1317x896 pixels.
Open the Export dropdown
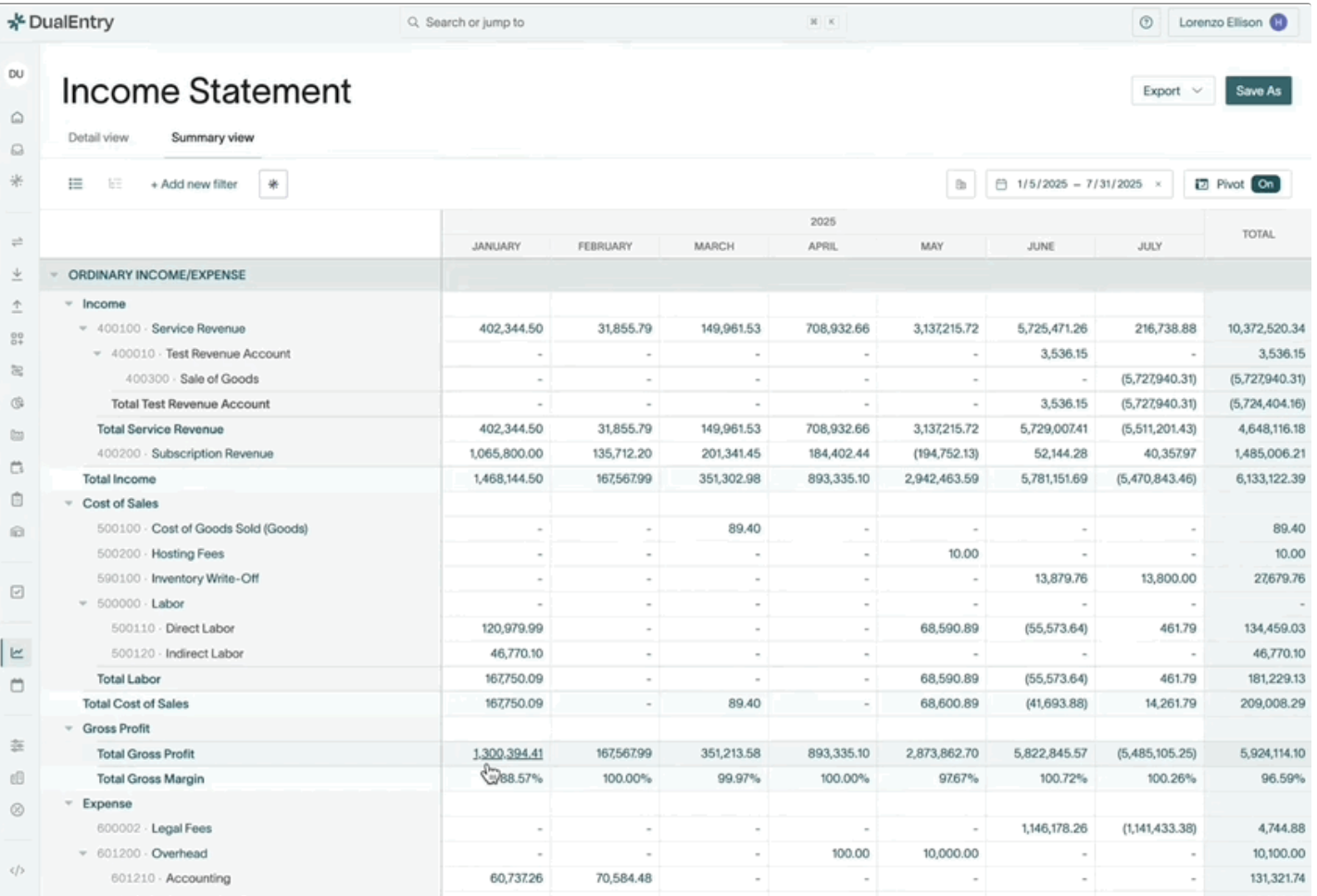click(x=1172, y=91)
